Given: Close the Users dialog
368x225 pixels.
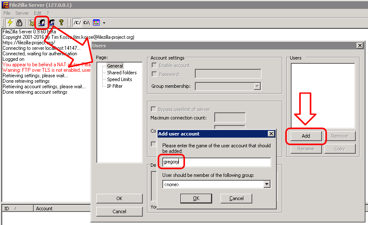Looking at the screenshot, I should (360, 46).
